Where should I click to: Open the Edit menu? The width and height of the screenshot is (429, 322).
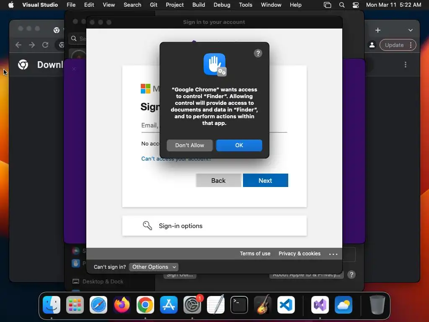point(89,5)
